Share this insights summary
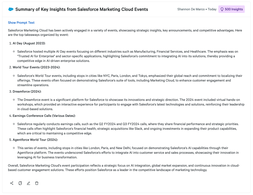Image resolution: width=253 pixels, height=195 pixels. click(12, 183)
